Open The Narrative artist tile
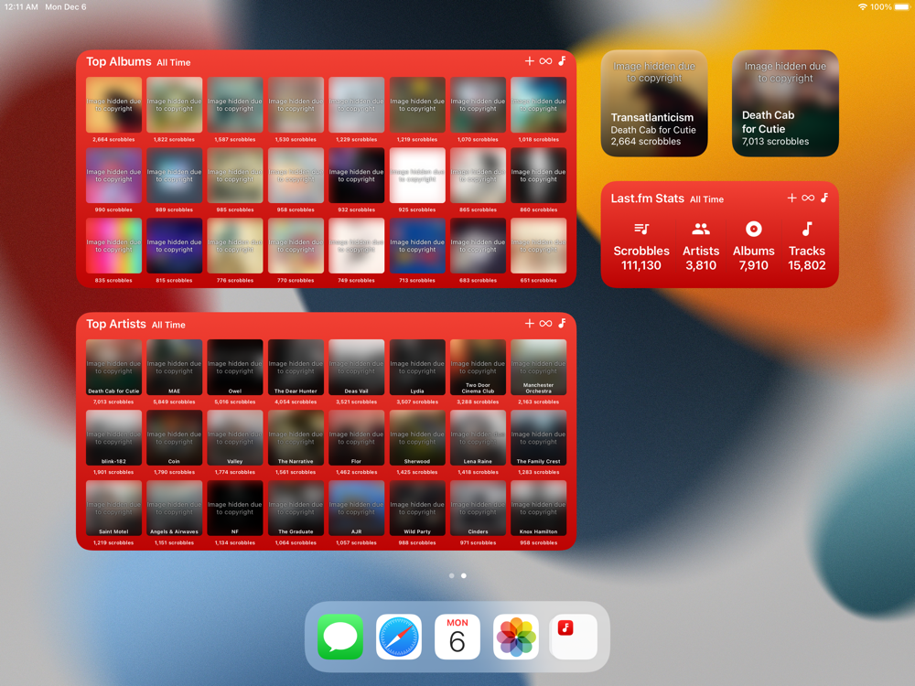This screenshot has height=686, width=915. tap(296, 438)
